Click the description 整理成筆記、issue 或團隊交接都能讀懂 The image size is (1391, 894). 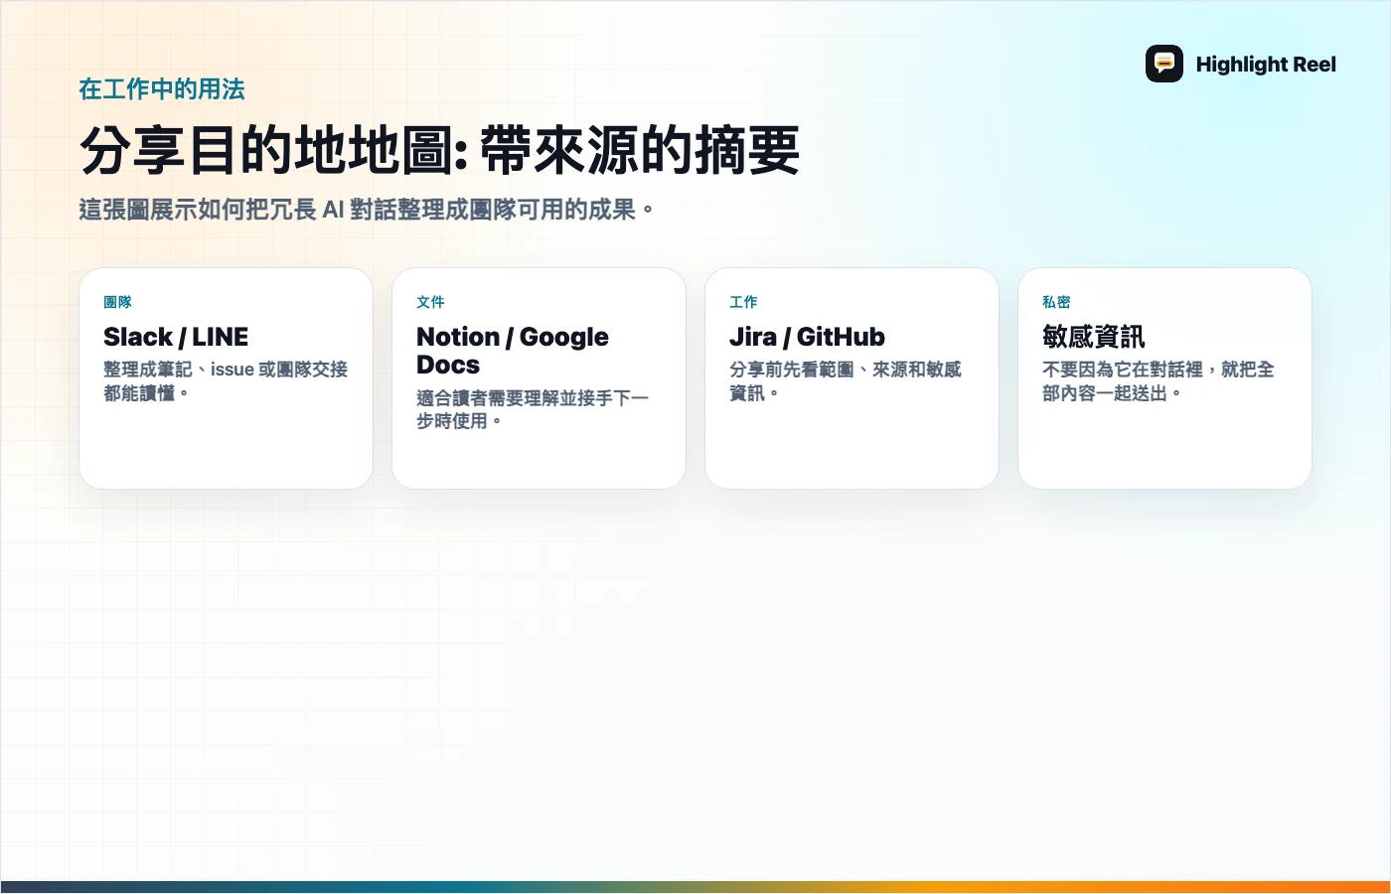[226, 381]
